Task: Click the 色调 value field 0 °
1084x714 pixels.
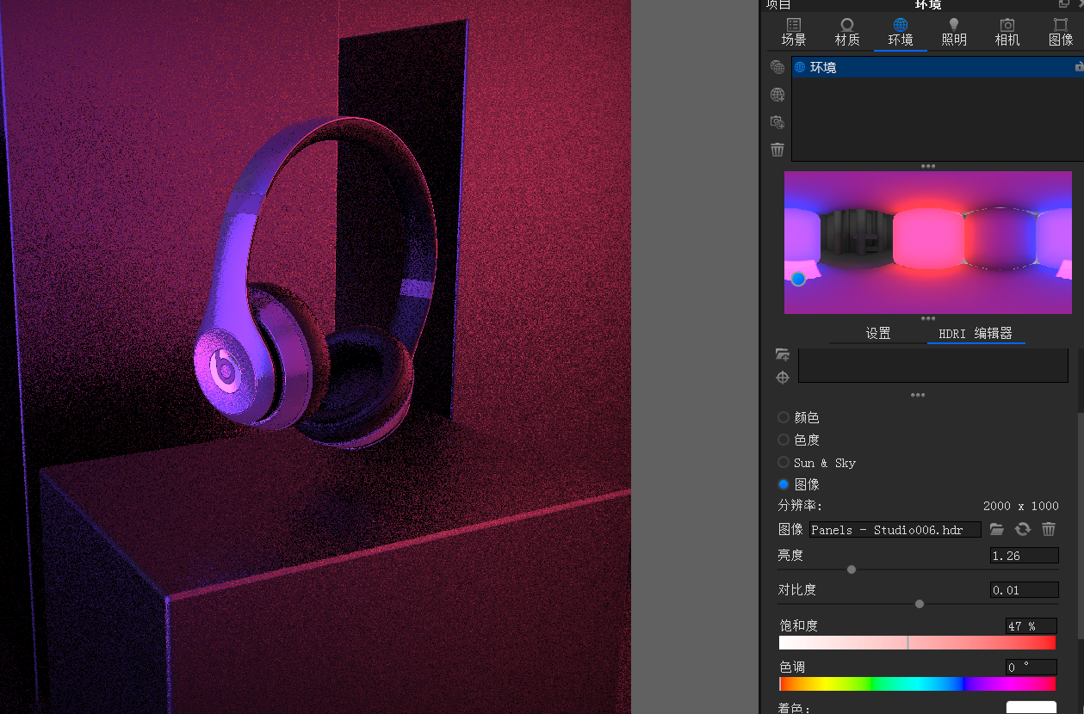Action: pos(1031,668)
